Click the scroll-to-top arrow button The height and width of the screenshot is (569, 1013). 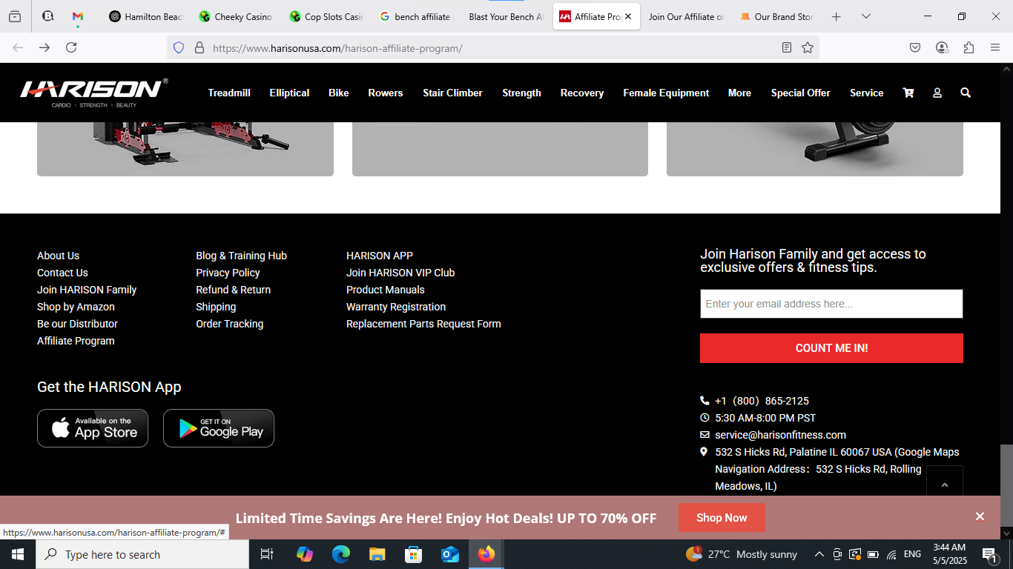click(945, 485)
